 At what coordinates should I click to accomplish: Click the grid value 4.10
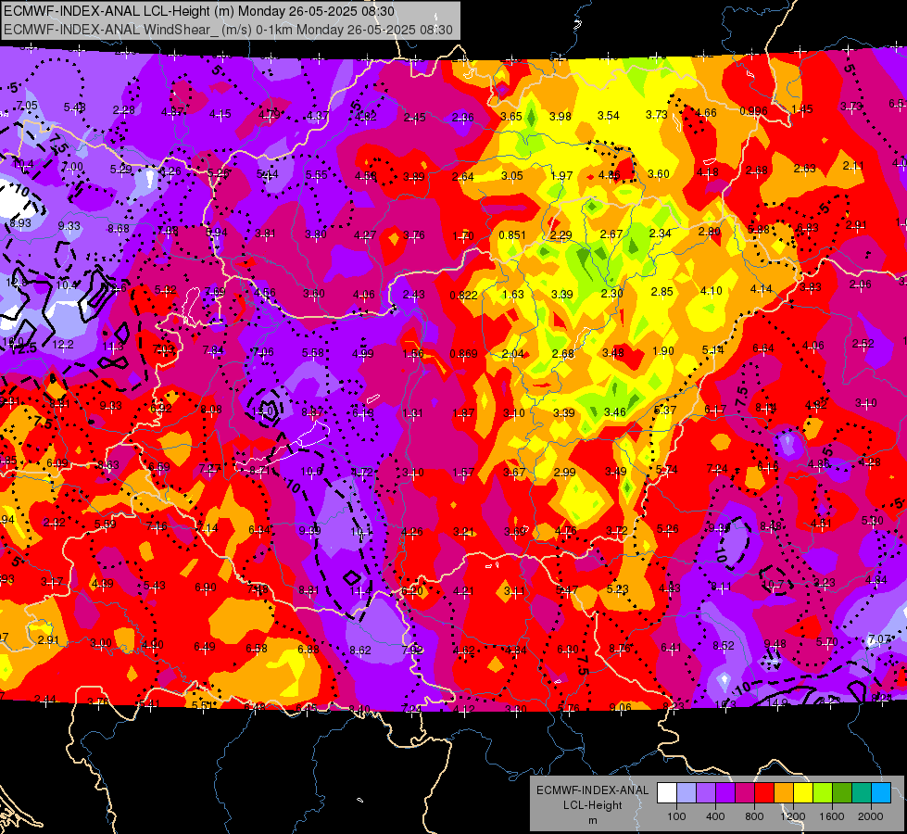[711, 291]
